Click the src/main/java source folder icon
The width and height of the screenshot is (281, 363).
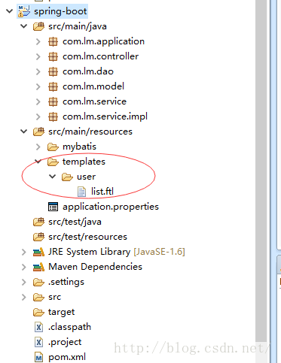coord(38,26)
